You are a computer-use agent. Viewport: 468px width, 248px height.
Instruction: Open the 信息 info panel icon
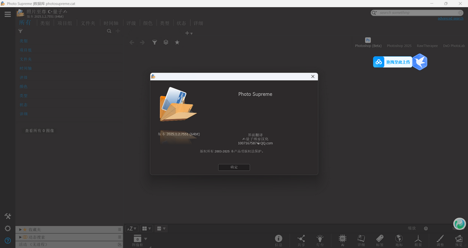coord(278,240)
